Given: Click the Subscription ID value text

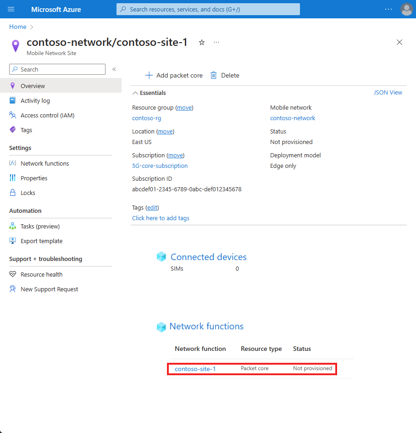Looking at the screenshot, I should tap(187, 189).
